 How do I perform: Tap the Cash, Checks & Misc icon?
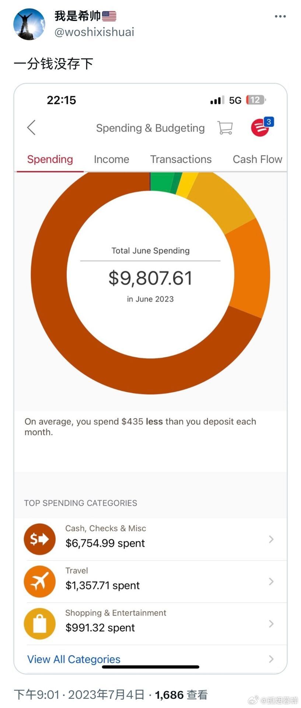40,539
